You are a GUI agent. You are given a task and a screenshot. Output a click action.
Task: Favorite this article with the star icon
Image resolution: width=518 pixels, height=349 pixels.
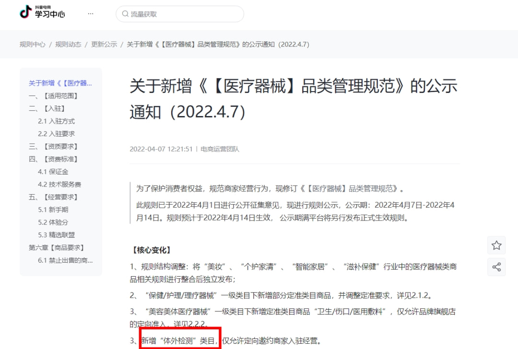496,245
